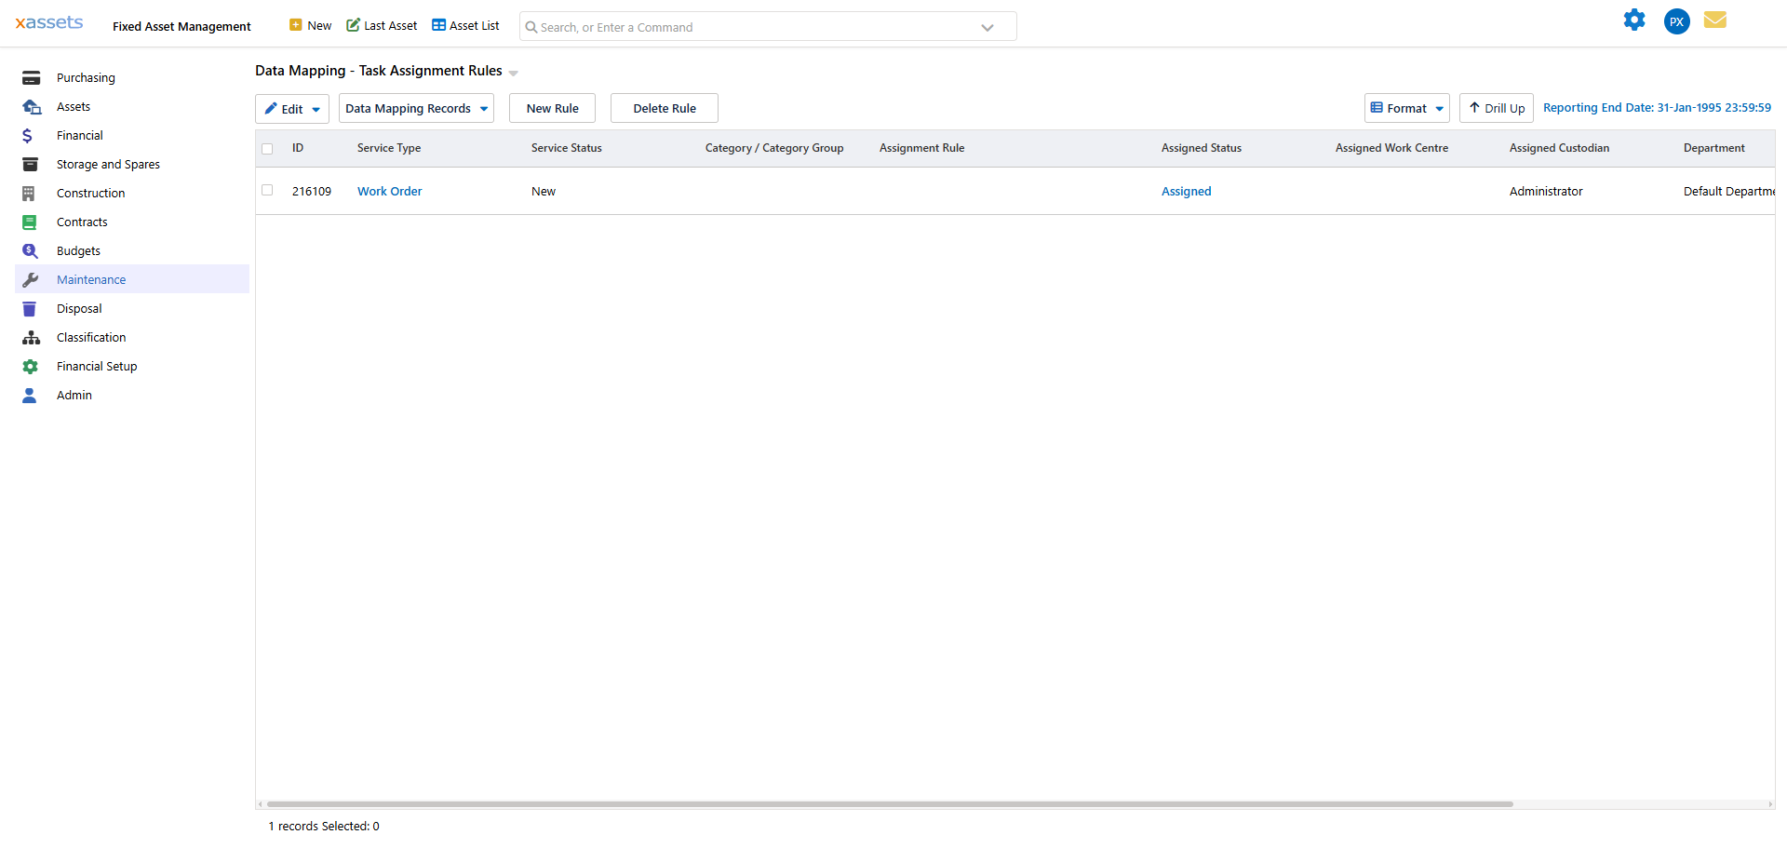Viewport: 1787px width, 848px height.
Task: Switch to the Asset List tab
Action: (464, 25)
